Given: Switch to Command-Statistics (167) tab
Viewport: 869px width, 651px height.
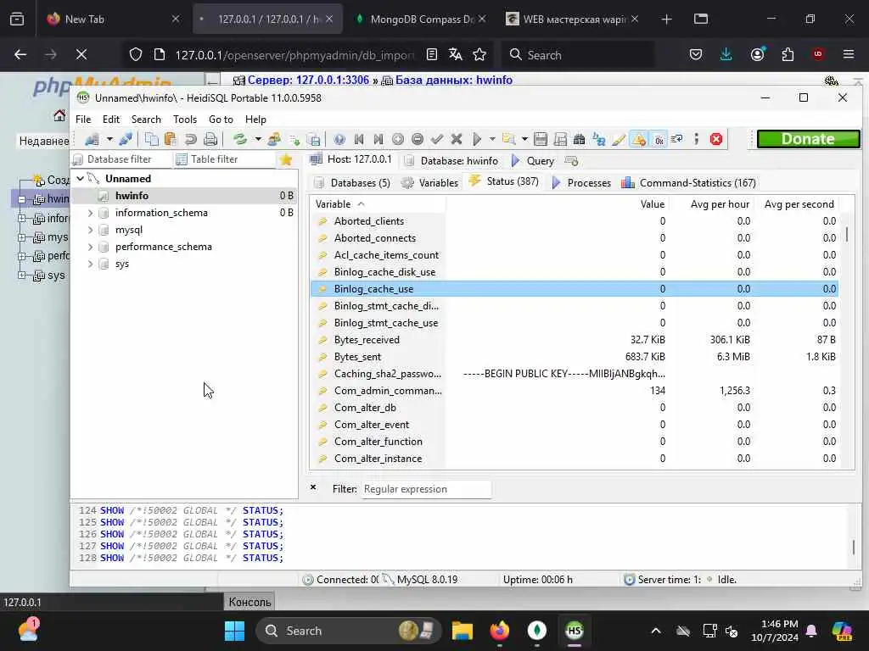Looking at the screenshot, I should (689, 183).
